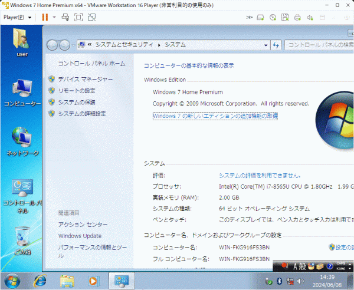Open the ごみ箱 desktop icon

22,239
